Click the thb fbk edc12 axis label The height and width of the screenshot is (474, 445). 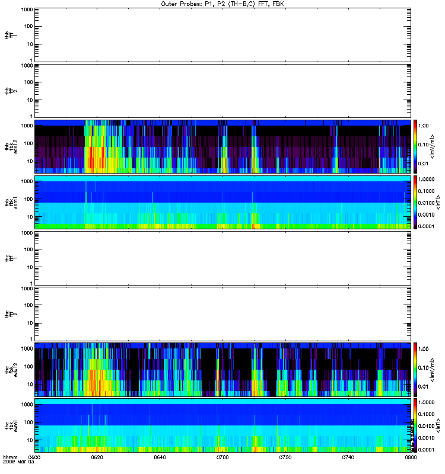[x=11, y=146]
